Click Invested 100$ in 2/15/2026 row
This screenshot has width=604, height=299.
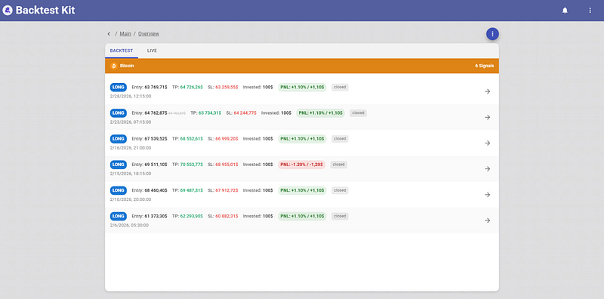click(257, 165)
